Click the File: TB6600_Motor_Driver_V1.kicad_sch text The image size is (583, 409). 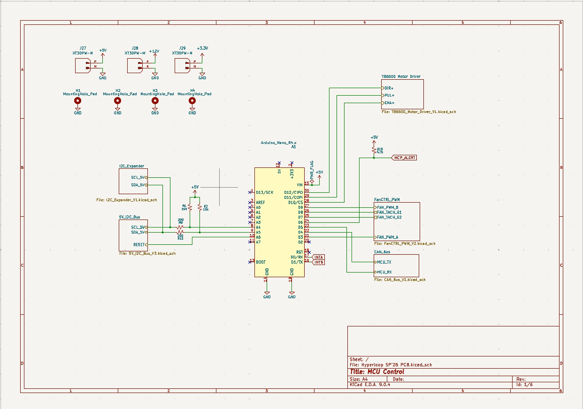(x=419, y=112)
